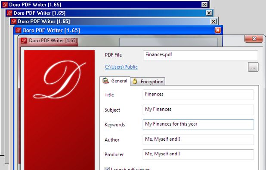
Task: Click the Doro icon in the second window title bar
Action: tap(9, 13)
